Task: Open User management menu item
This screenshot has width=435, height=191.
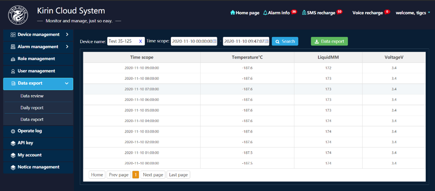Action: pyautogui.click(x=38, y=71)
